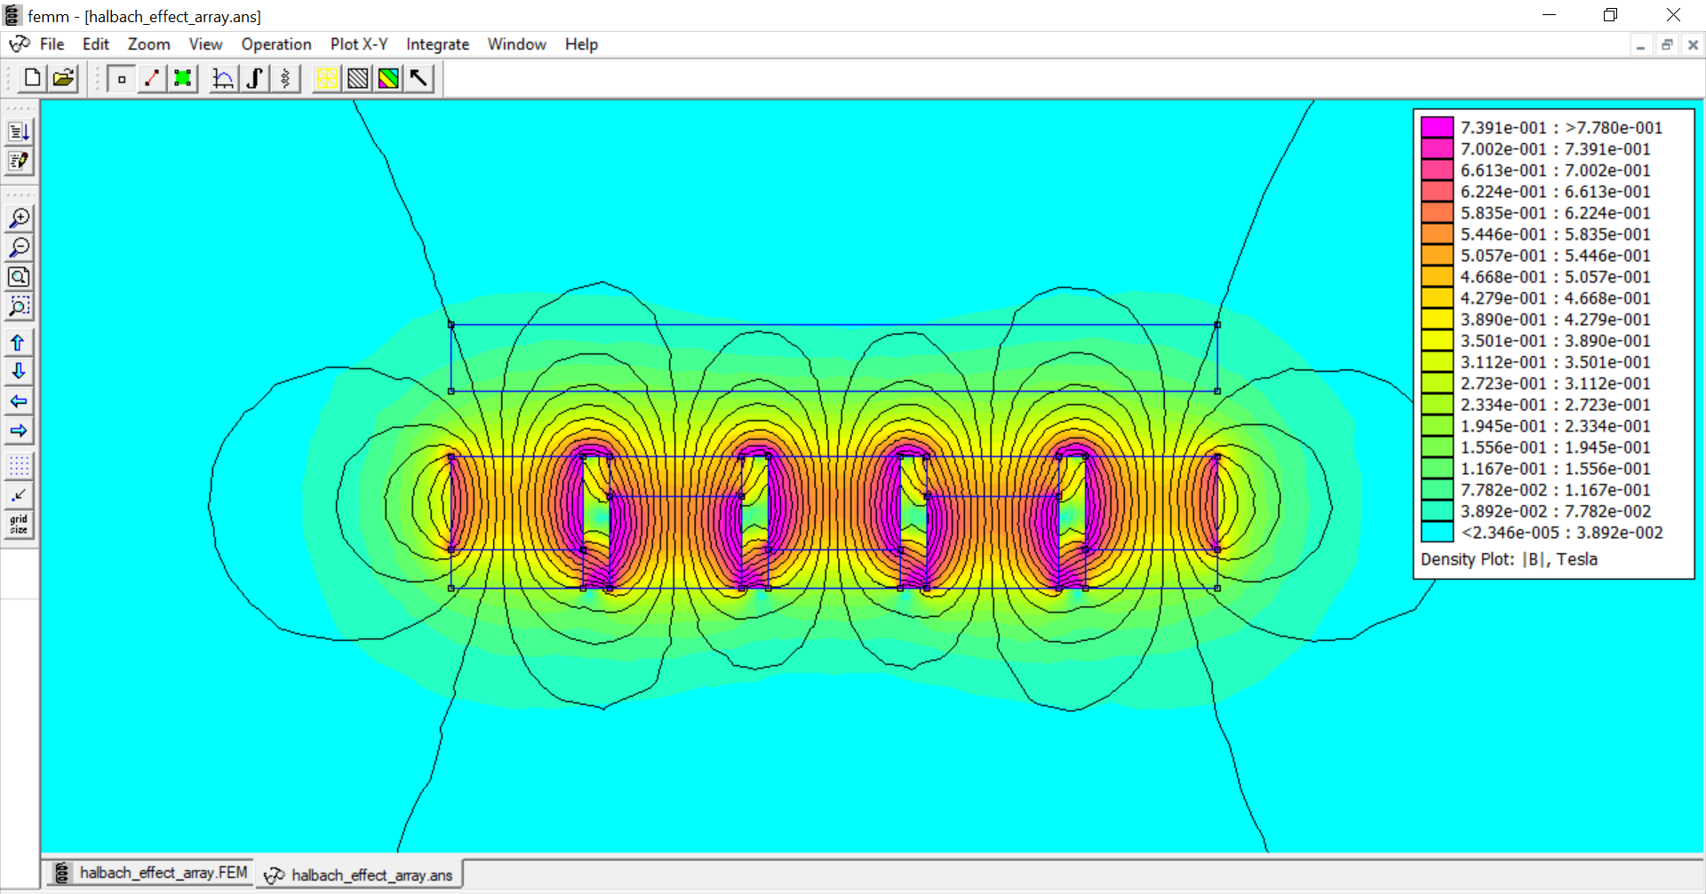The image size is (1706, 894).
Task: Open the Window menu
Action: pyautogui.click(x=517, y=44)
